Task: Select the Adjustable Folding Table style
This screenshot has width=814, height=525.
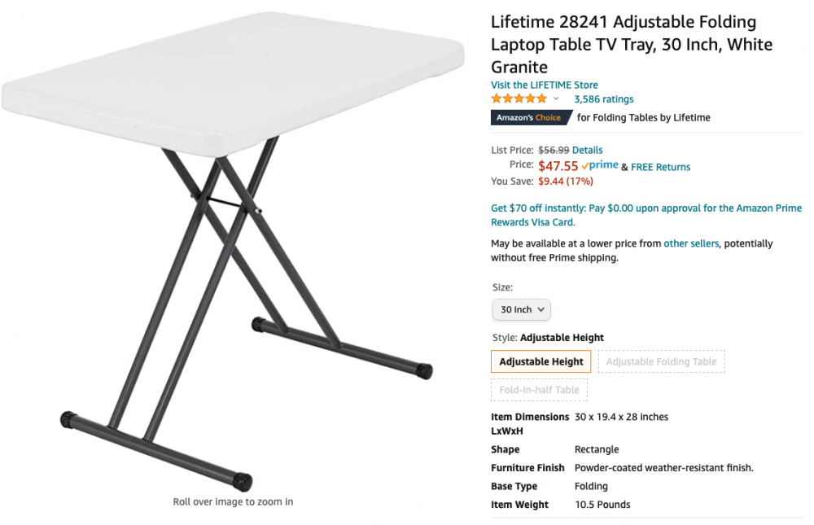Action: pyautogui.click(x=661, y=361)
